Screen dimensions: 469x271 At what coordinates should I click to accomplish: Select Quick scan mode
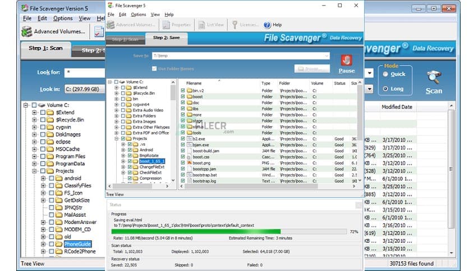(x=385, y=74)
